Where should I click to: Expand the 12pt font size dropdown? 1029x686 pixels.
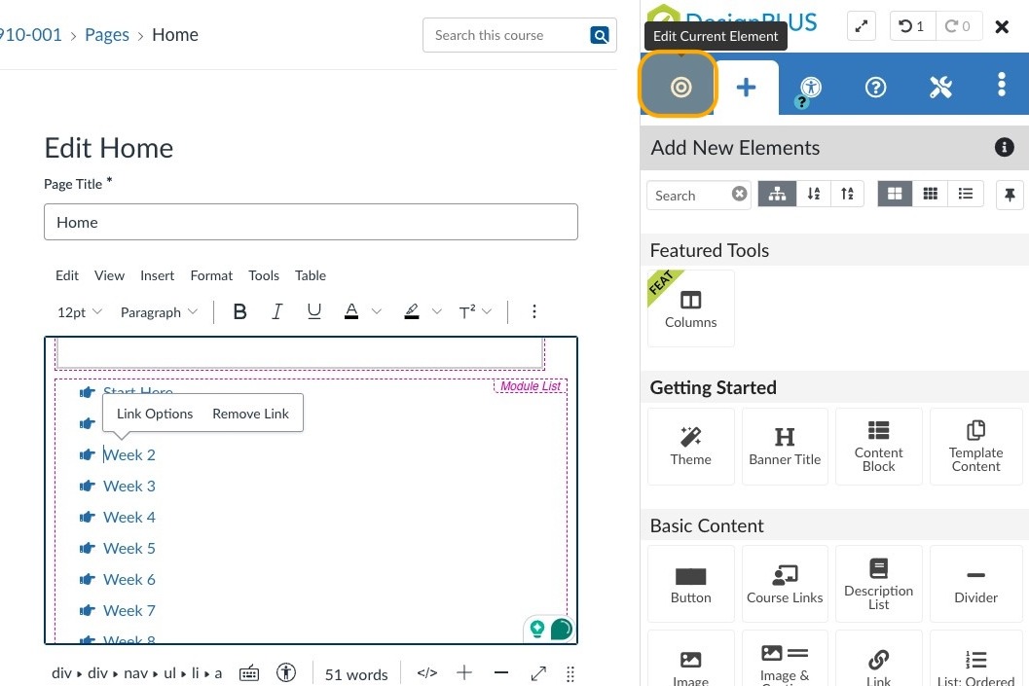pos(80,312)
